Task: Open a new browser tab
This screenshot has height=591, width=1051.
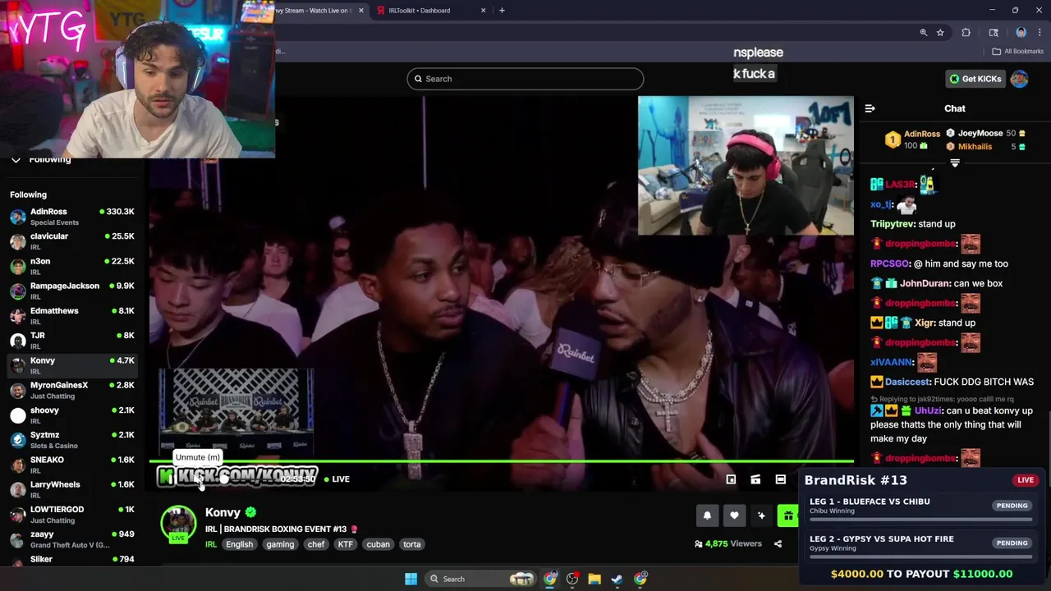Action: (502, 11)
